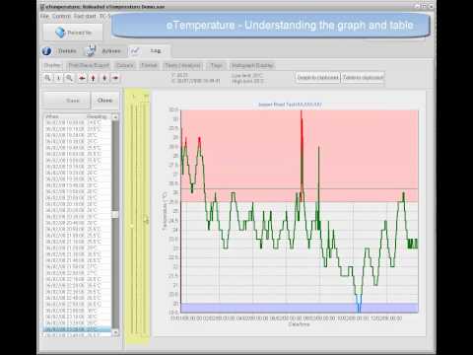Click right vertical slider handle in yellow panel

click(146, 219)
